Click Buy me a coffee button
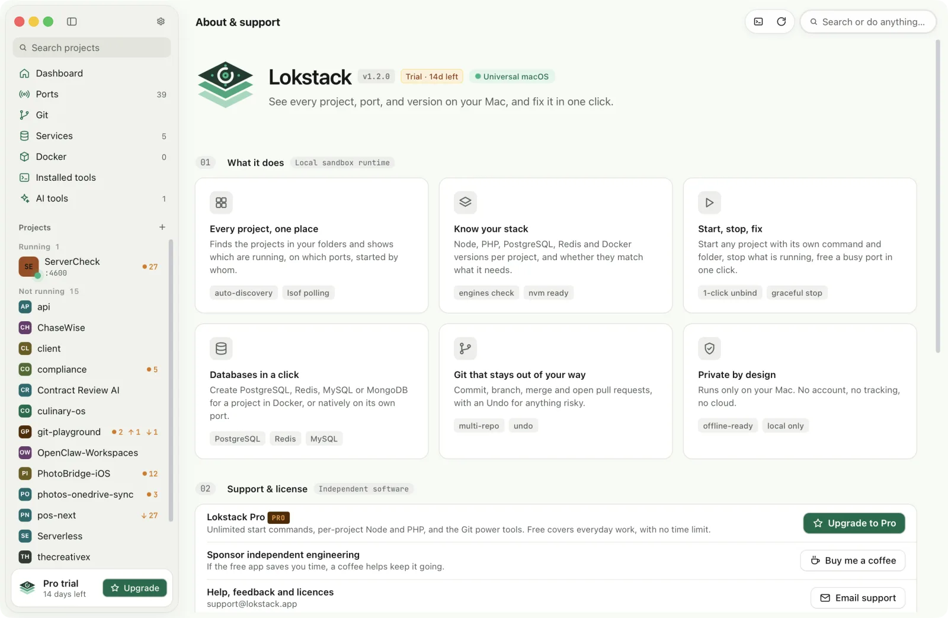The height and width of the screenshot is (618, 948). tap(853, 561)
